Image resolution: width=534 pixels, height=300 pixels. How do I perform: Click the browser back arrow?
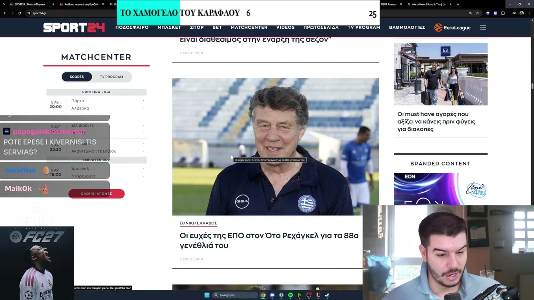pyautogui.click(x=5, y=13)
